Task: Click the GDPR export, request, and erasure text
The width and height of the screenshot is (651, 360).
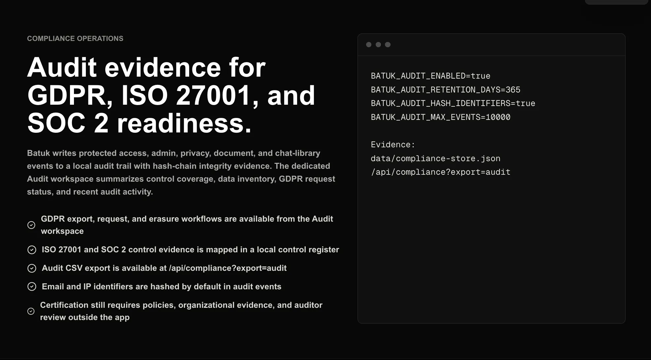Action: click(187, 225)
